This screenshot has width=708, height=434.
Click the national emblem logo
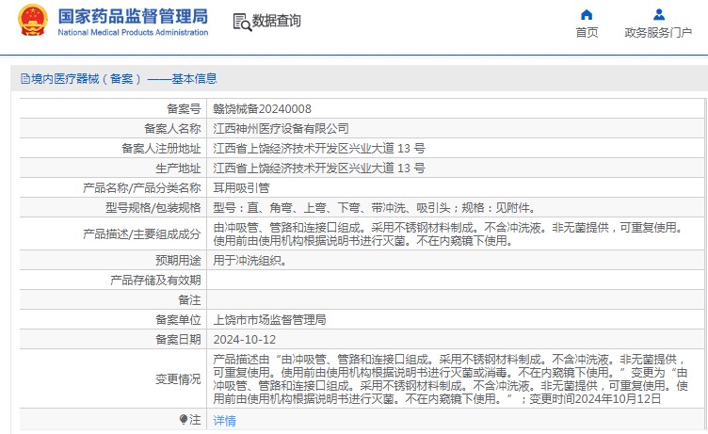coord(33,21)
